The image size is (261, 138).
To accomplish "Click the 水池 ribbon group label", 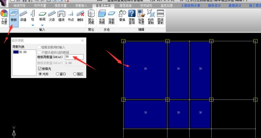I will tap(107, 30).
